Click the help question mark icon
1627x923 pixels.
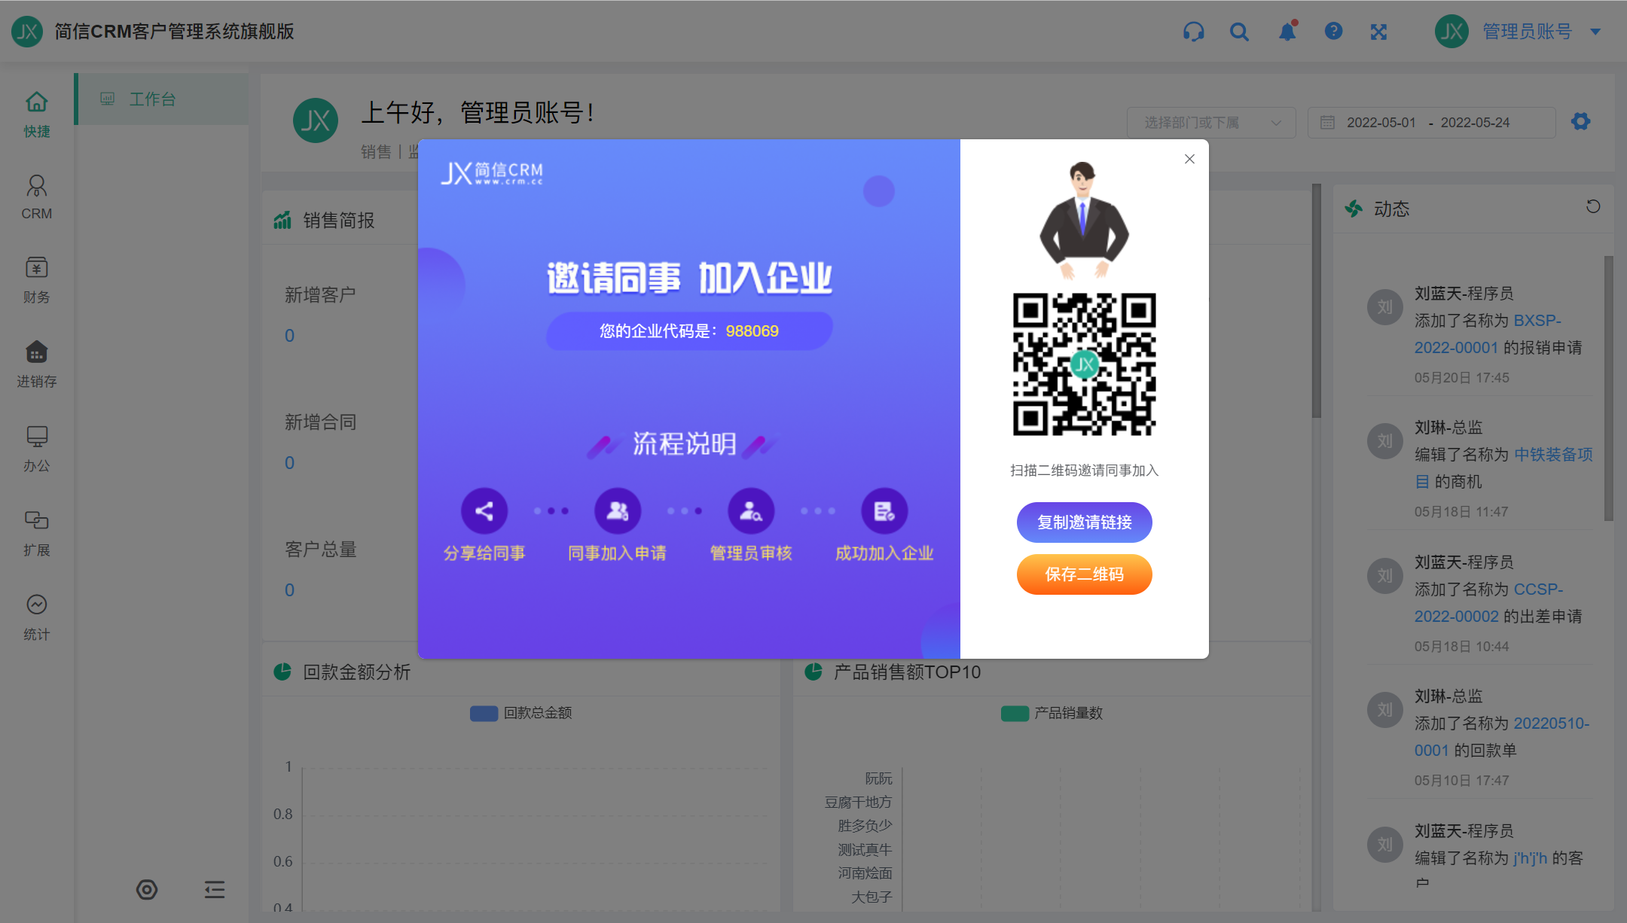click(1333, 31)
